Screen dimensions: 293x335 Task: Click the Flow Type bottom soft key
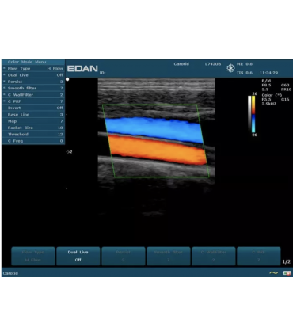coord(33,256)
